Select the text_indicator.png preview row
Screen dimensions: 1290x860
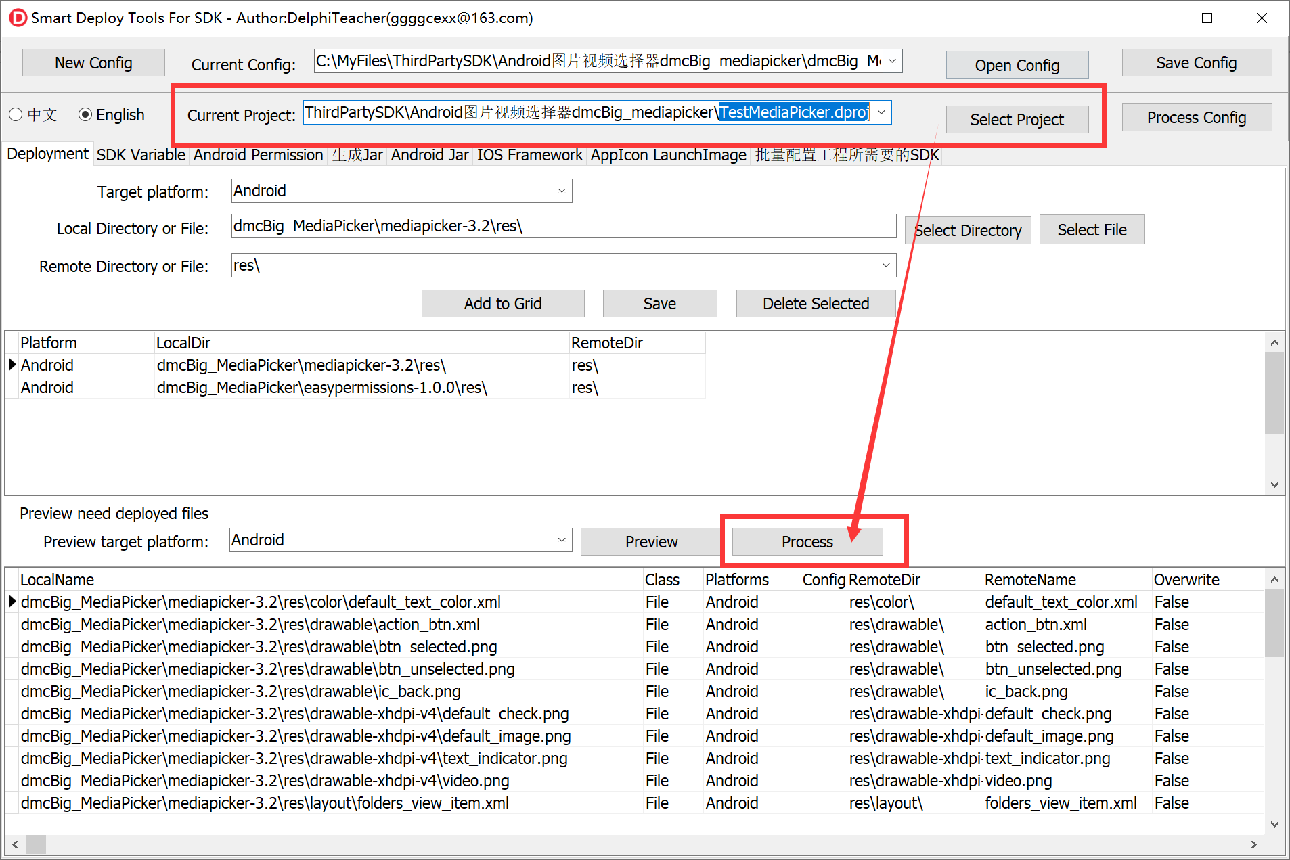click(635, 759)
